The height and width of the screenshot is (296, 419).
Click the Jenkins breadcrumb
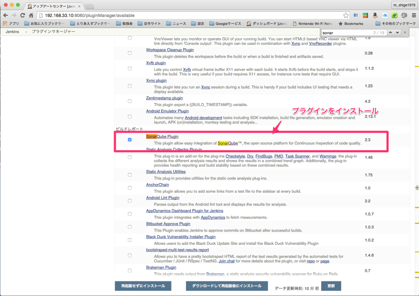pos(12,32)
